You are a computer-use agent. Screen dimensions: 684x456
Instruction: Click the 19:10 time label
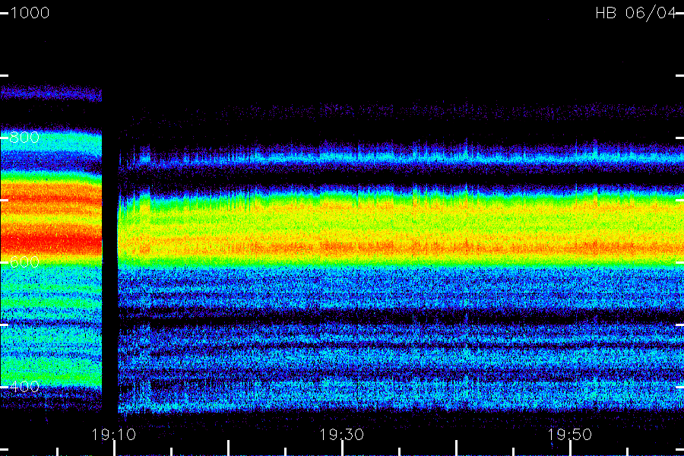coord(114,435)
